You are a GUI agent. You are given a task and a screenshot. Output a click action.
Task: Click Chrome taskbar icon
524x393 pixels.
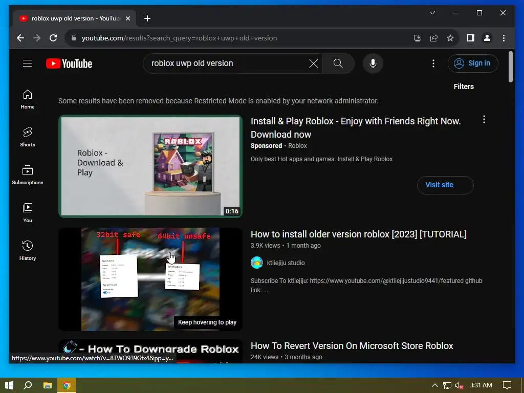67,385
